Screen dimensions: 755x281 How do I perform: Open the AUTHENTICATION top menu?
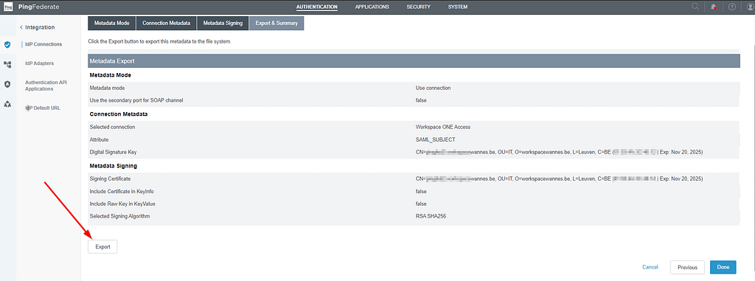coord(317,7)
